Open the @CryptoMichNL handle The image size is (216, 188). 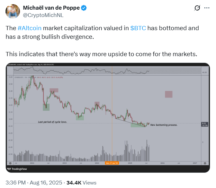[43, 15]
